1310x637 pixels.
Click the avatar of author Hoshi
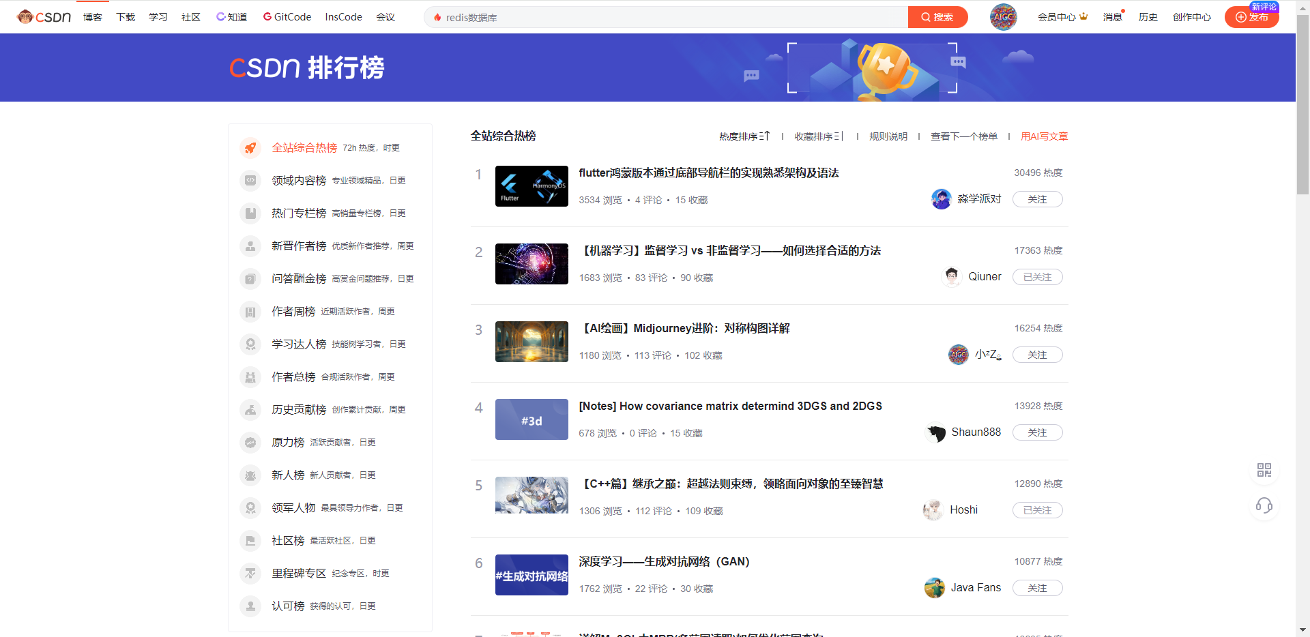click(x=933, y=510)
